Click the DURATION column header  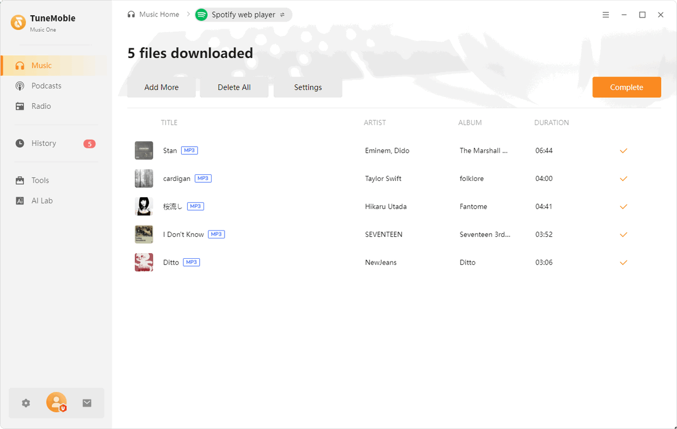[x=552, y=123]
